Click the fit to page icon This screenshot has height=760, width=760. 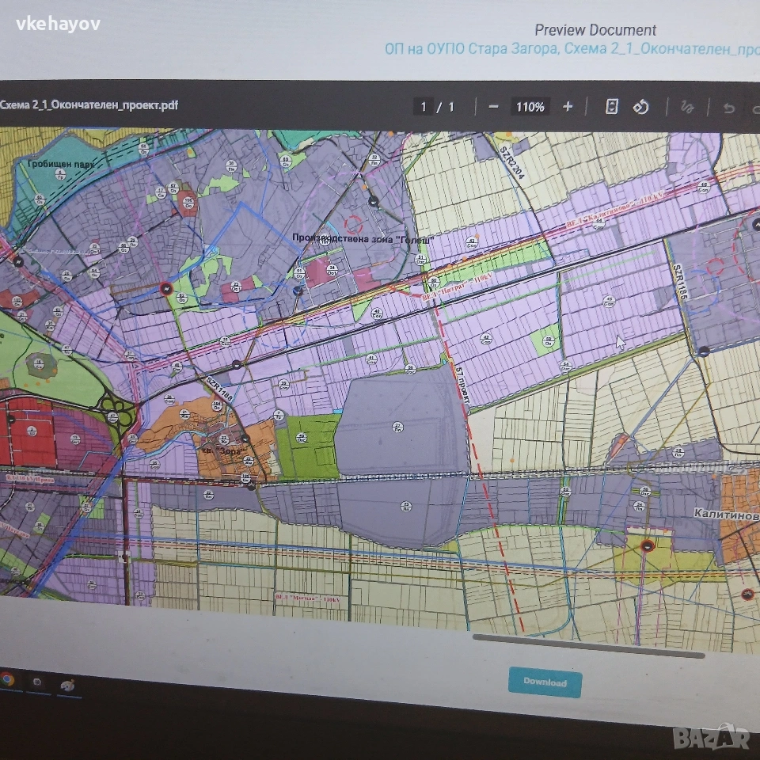(x=611, y=107)
